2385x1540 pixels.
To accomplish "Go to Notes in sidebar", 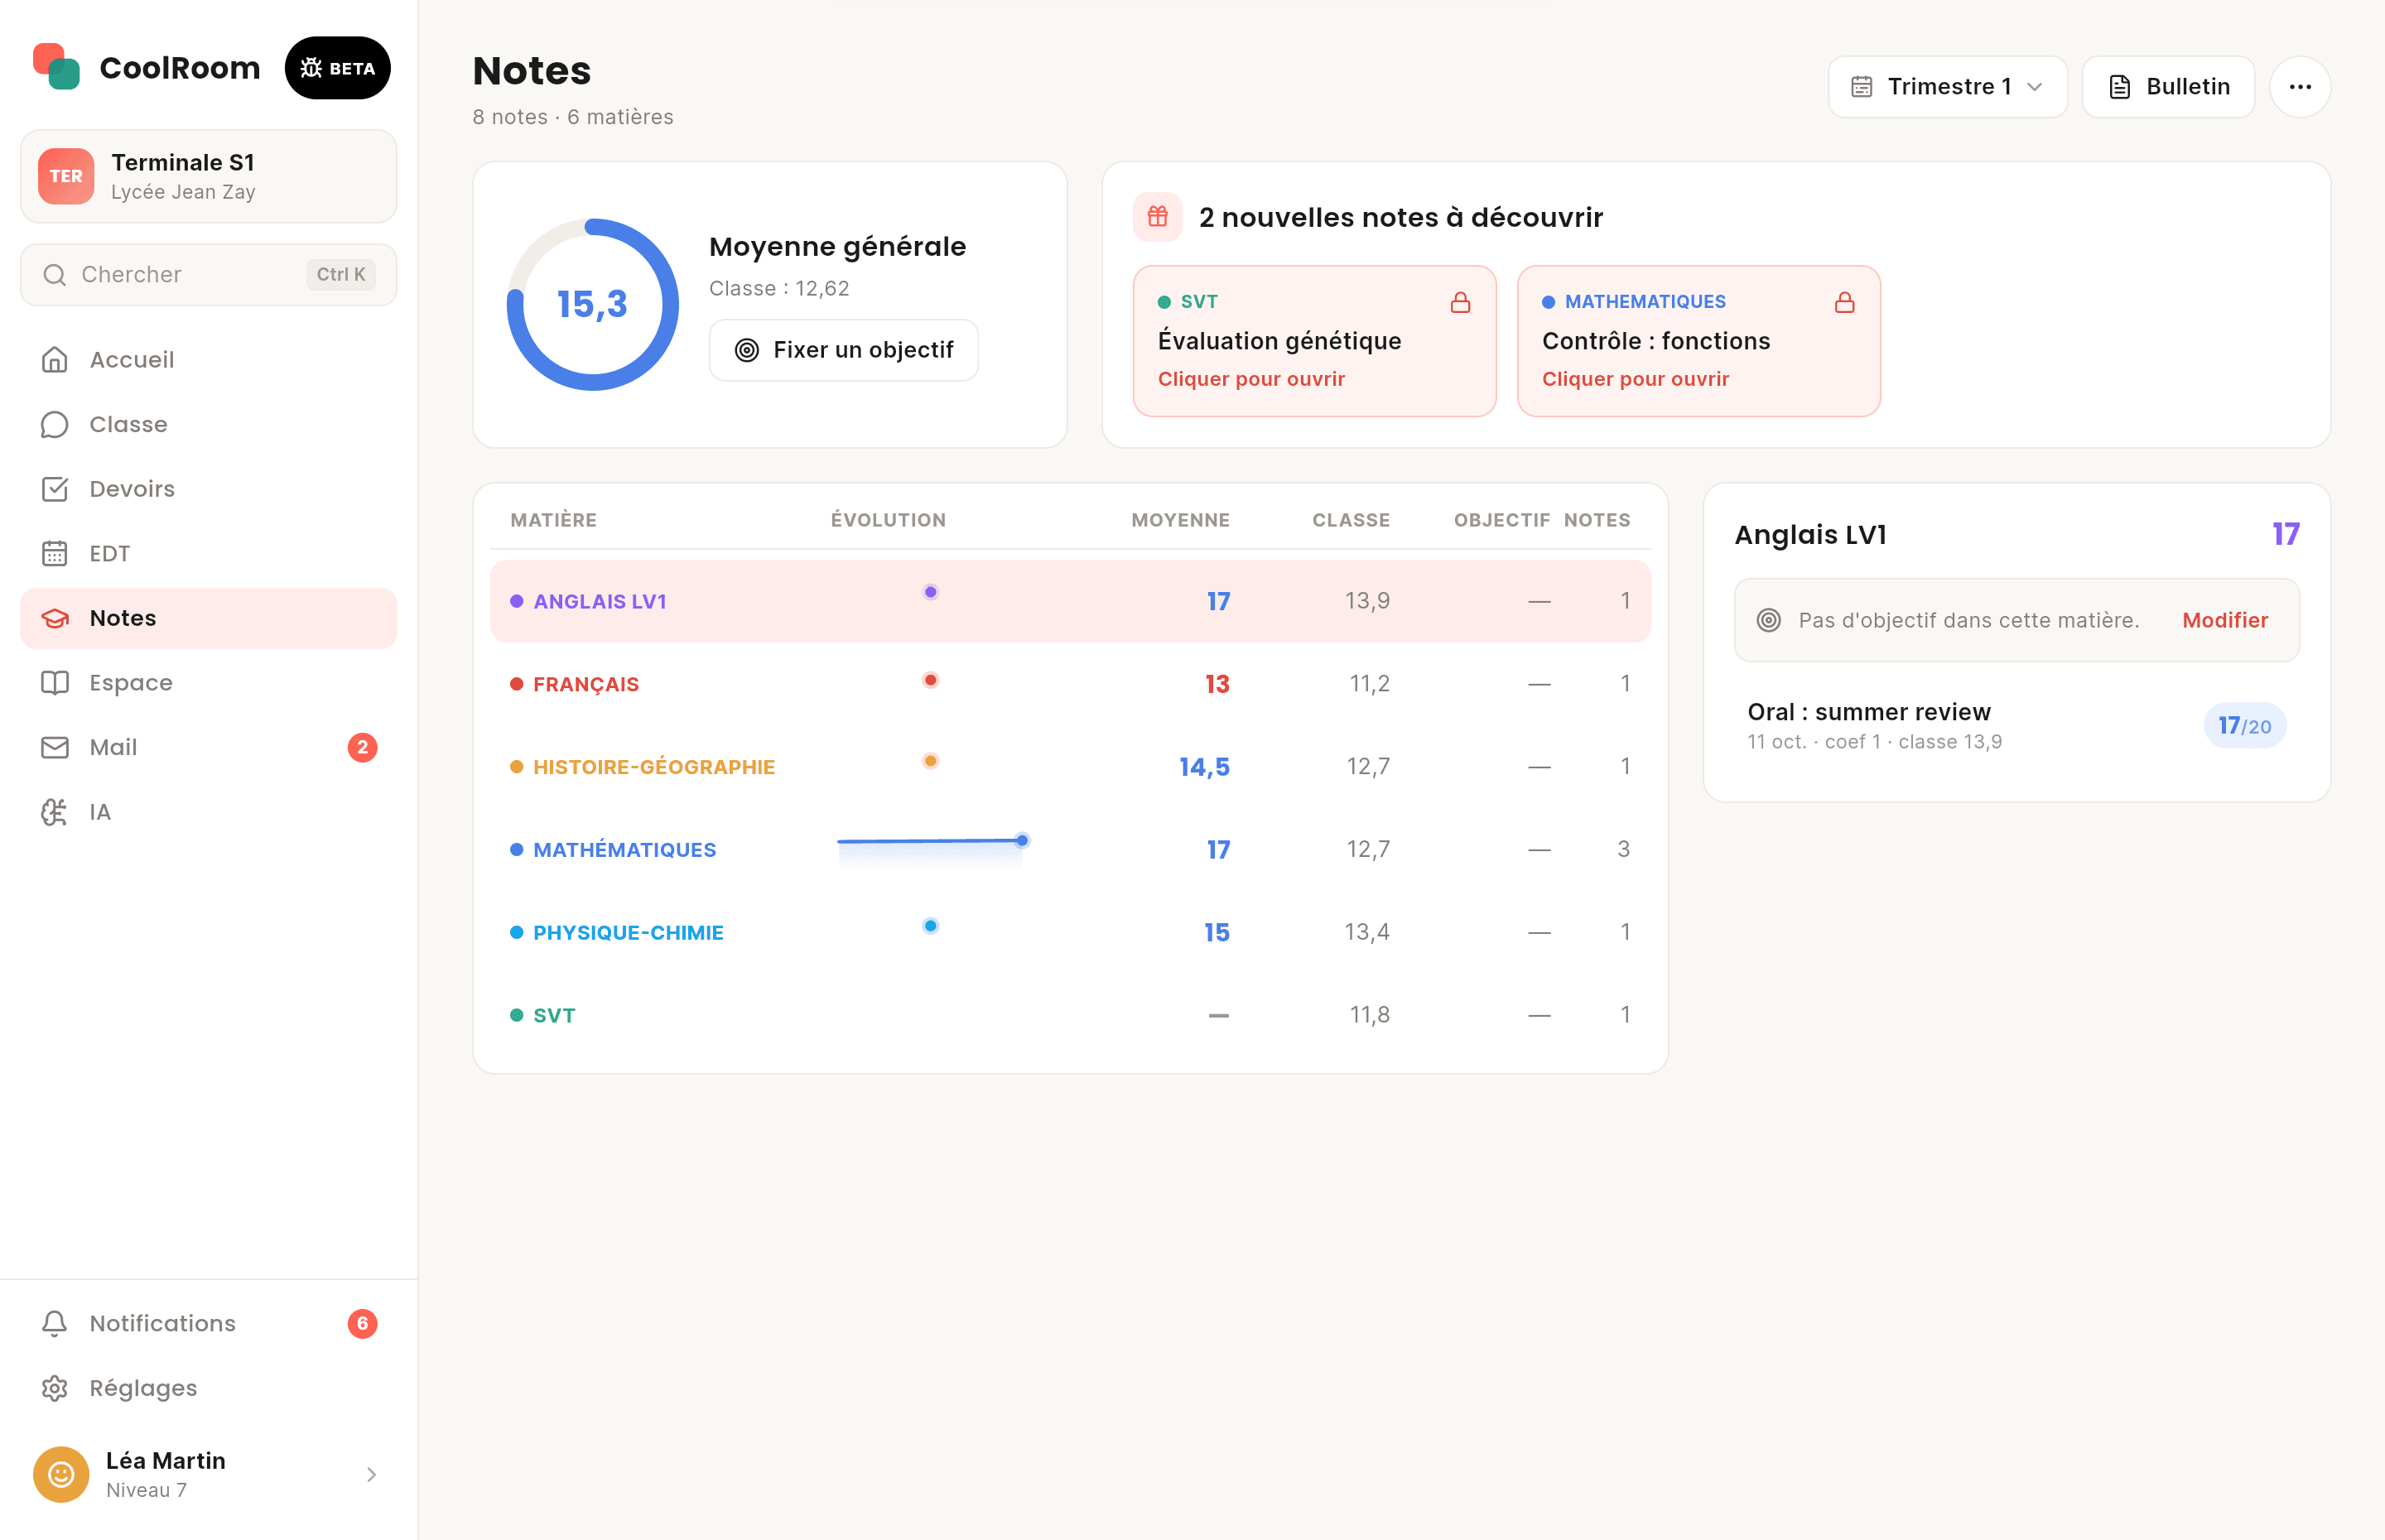I will point(209,618).
